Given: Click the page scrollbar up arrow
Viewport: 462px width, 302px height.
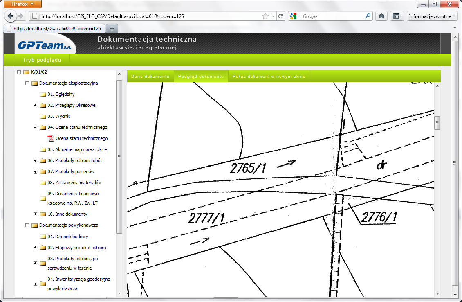Looking at the screenshot, I should coord(455,36).
